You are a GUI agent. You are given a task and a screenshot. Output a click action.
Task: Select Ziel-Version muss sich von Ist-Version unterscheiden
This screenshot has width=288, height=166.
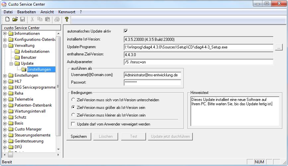click(73, 100)
